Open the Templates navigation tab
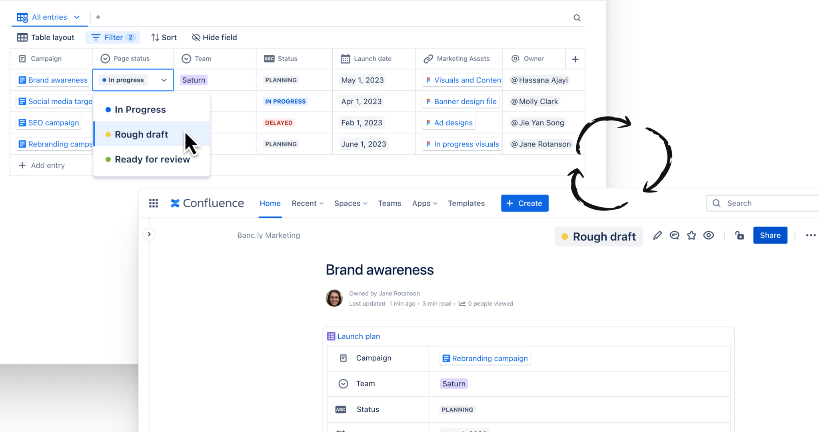Screen dimensions: 819x432 tap(466, 203)
